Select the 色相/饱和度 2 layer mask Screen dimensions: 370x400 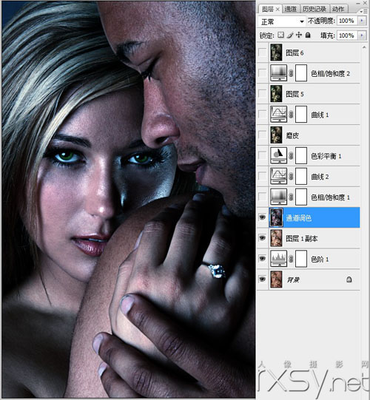coord(301,73)
